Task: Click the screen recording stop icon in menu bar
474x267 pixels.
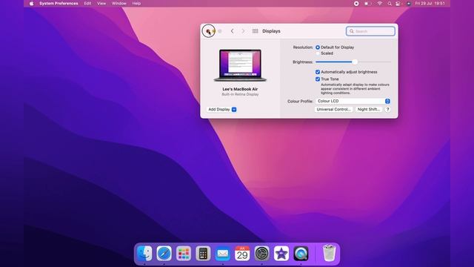Action: click(356, 4)
